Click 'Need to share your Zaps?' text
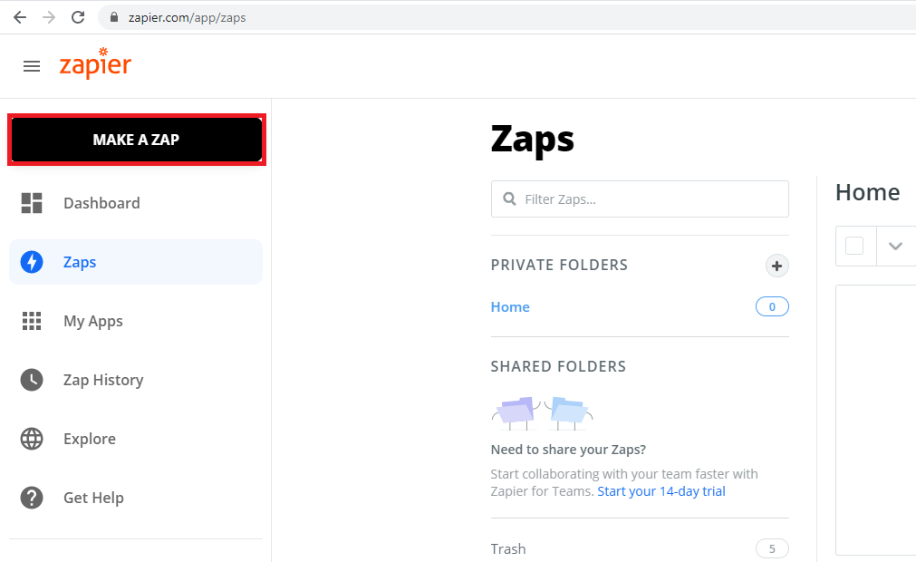916x562 pixels. 568,450
